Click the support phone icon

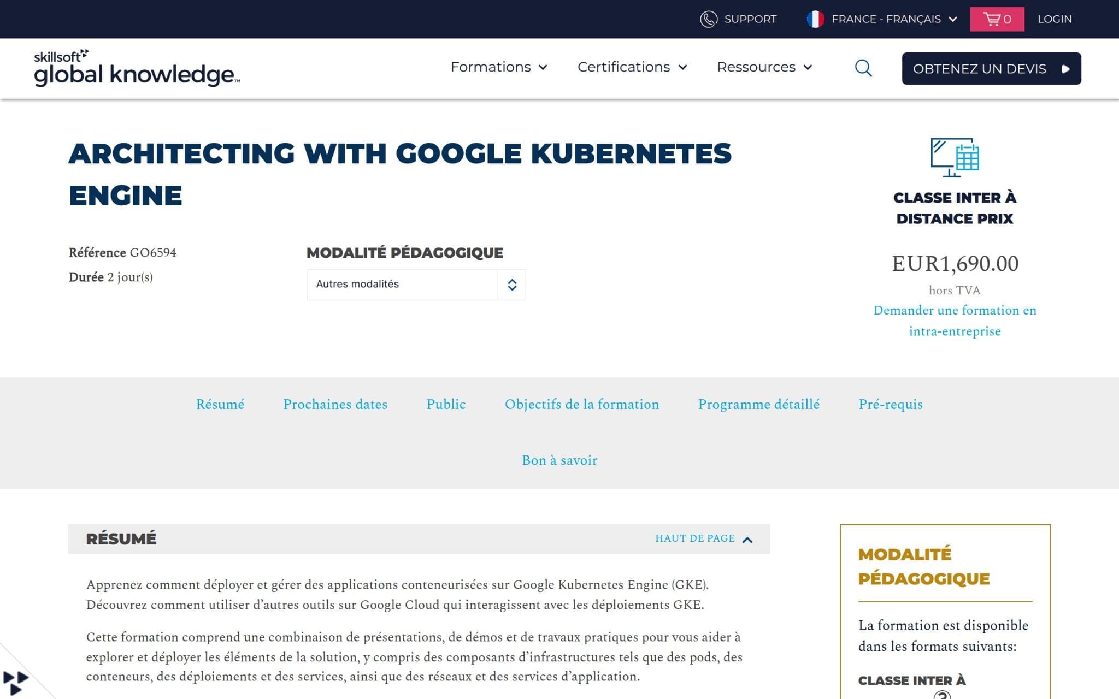pyautogui.click(x=708, y=19)
